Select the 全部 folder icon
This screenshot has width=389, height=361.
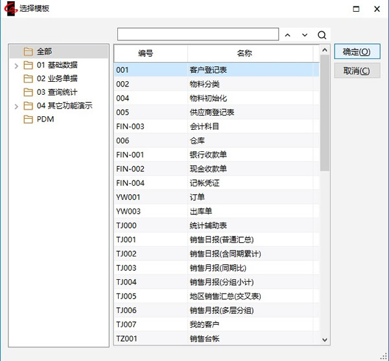coord(28,51)
